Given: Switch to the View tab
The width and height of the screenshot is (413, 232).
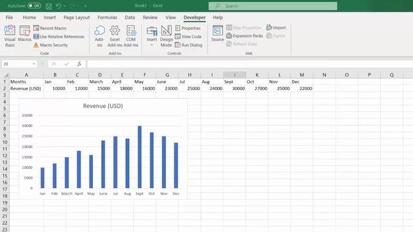Looking at the screenshot, I should click(x=170, y=17).
